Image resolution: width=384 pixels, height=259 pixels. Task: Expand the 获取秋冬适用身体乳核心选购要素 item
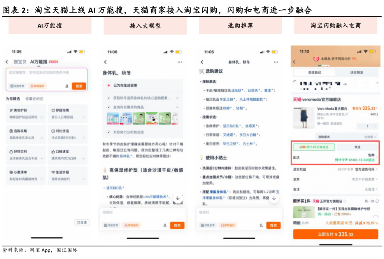(177, 98)
